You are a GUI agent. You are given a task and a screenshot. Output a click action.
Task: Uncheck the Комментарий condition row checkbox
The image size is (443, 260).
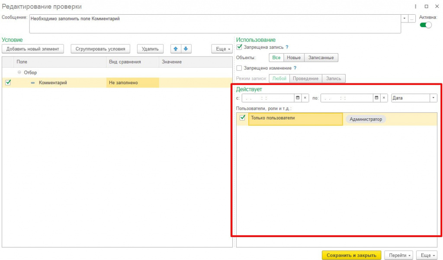point(8,82)
